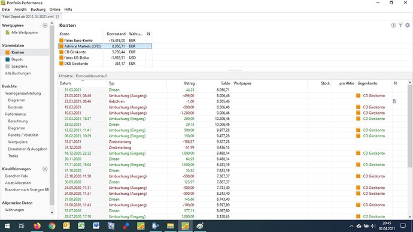Click the orange icon of flatex Euro-Konto

click(62, 40)
